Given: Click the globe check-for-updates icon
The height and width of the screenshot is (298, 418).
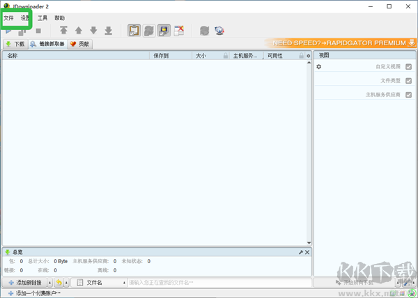Looking at the screenshot, I should coord(219,31).
